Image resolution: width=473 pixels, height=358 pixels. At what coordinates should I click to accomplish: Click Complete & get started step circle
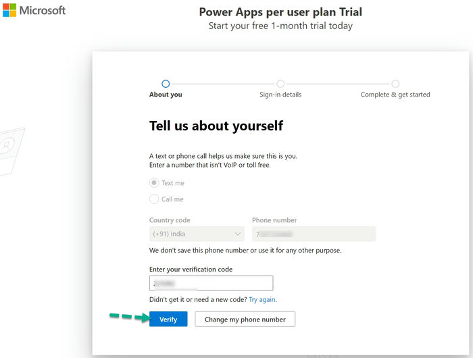click(x=395, y=84)
